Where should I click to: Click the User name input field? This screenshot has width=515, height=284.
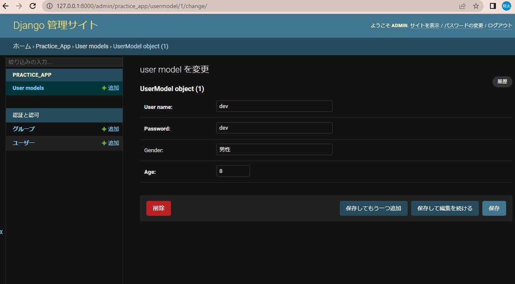274,106
